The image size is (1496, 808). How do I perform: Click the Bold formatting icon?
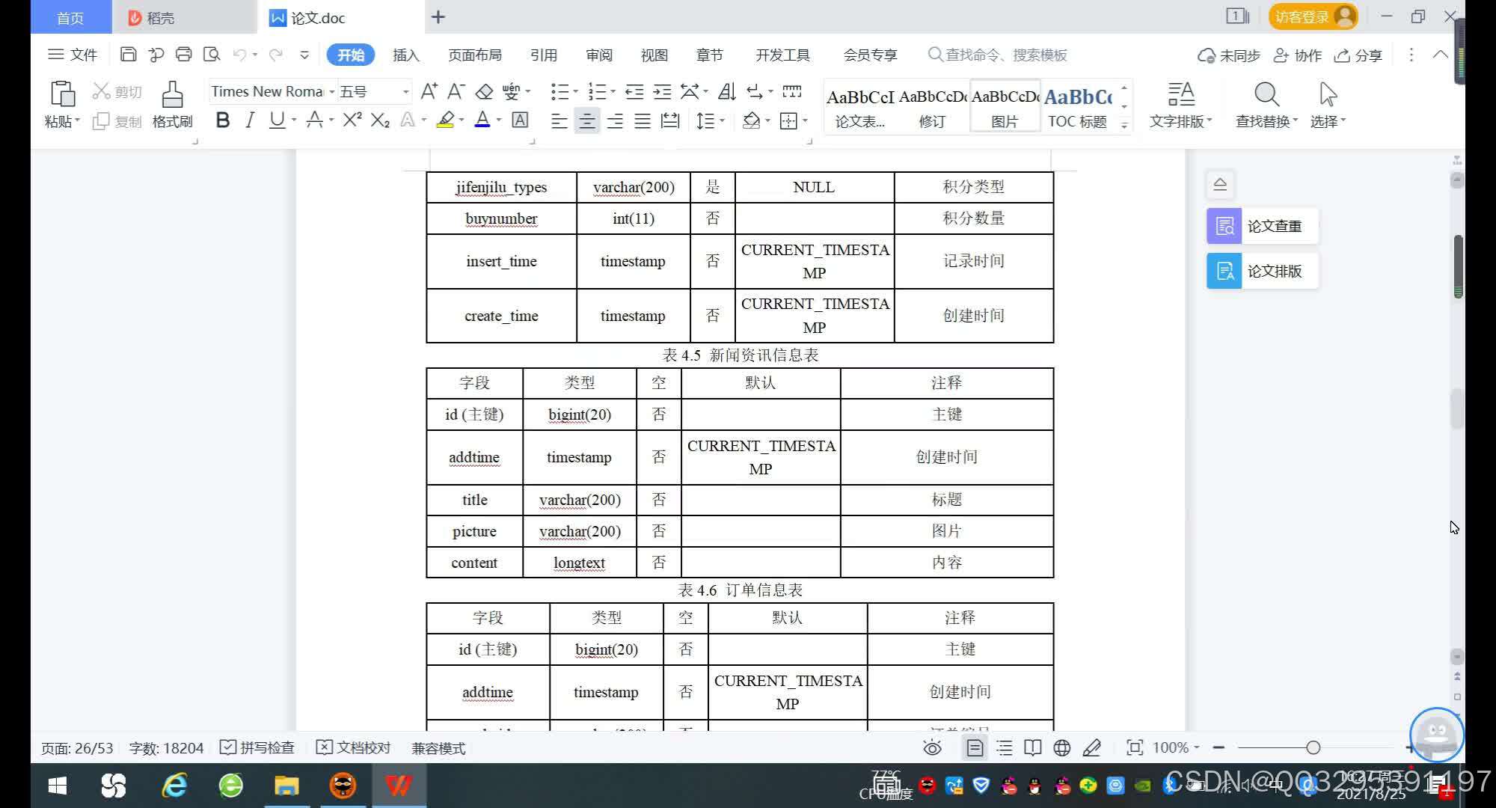(x=221, y=120)
